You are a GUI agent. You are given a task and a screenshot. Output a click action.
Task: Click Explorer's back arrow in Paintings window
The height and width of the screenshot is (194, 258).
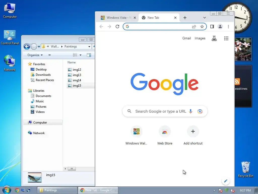(x=27, y=46)
